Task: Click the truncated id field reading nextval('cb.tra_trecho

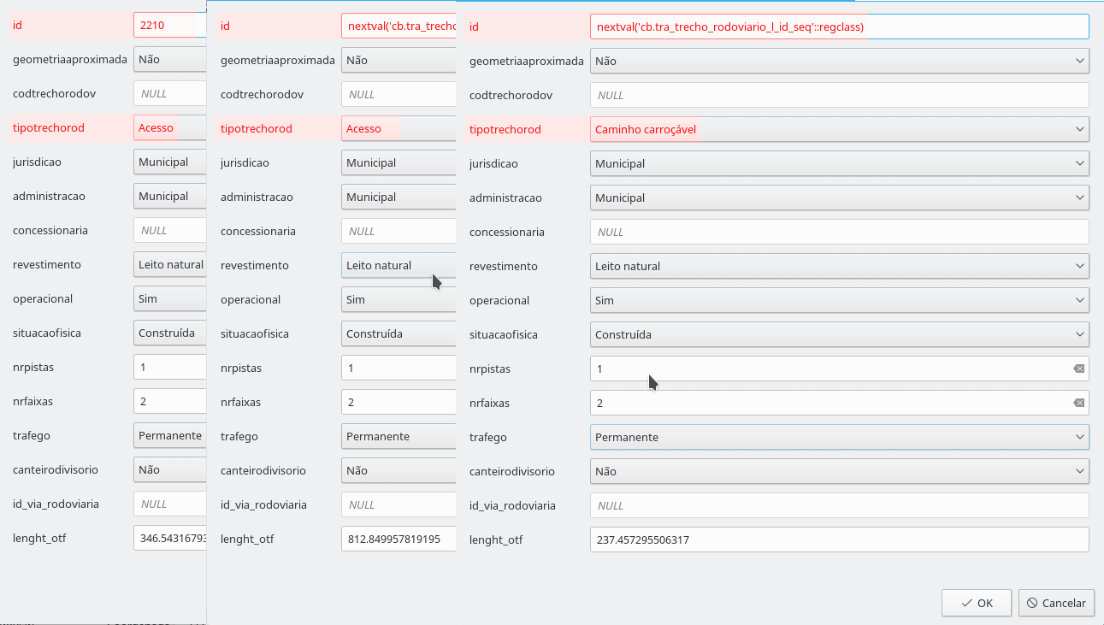Action: pyautogui.click(x=399, y=26)
